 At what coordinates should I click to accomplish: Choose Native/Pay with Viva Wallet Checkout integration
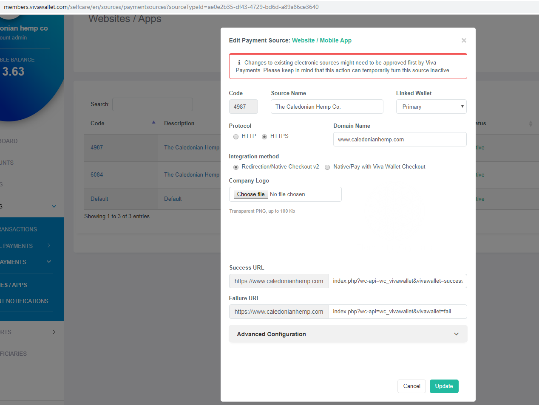[327, 167]
